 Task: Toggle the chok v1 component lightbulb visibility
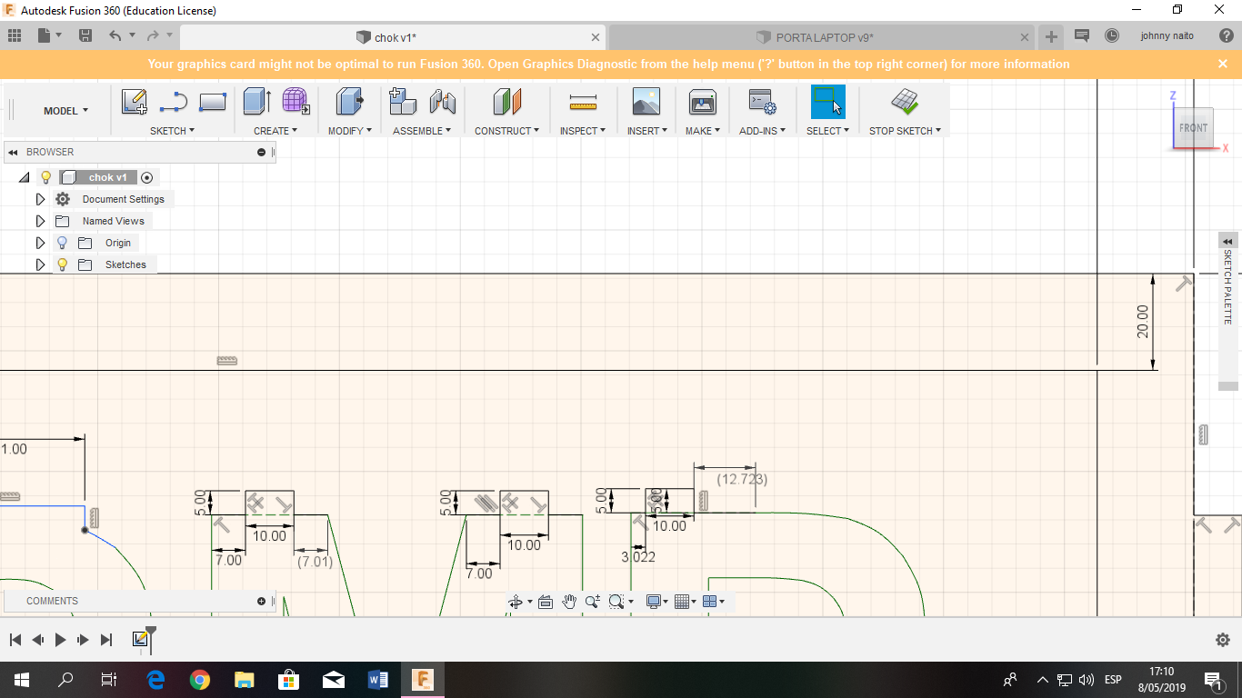(x=46, y=177)
